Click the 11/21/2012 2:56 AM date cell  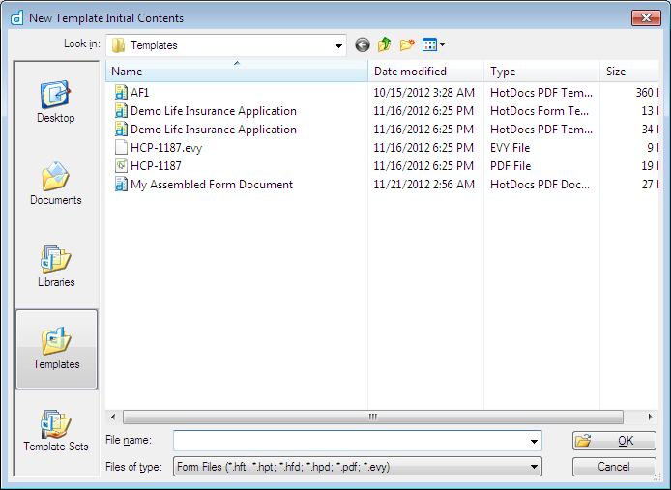[x=423, y=185]
